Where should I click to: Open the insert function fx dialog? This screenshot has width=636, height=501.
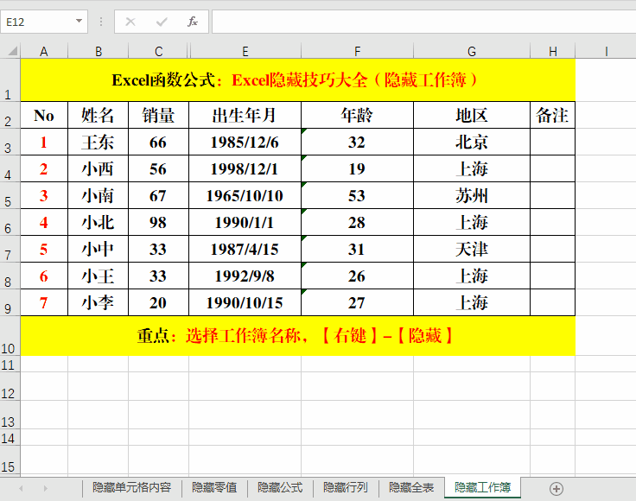pos(193,22)
